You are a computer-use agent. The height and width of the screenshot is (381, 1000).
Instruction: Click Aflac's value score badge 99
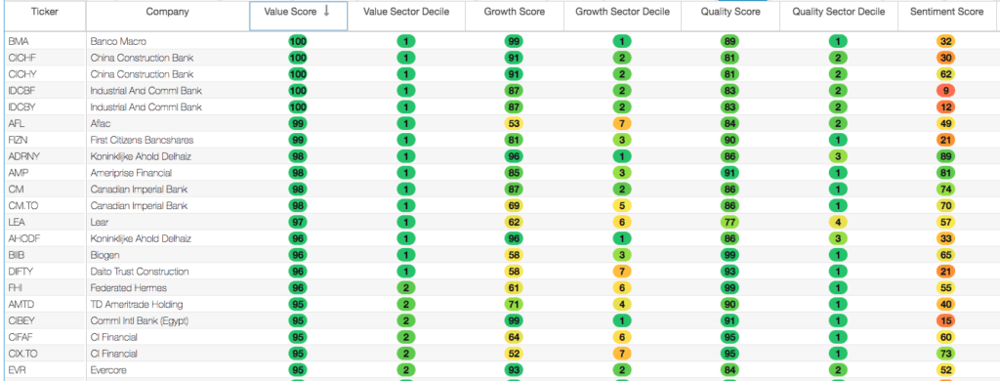298,123
